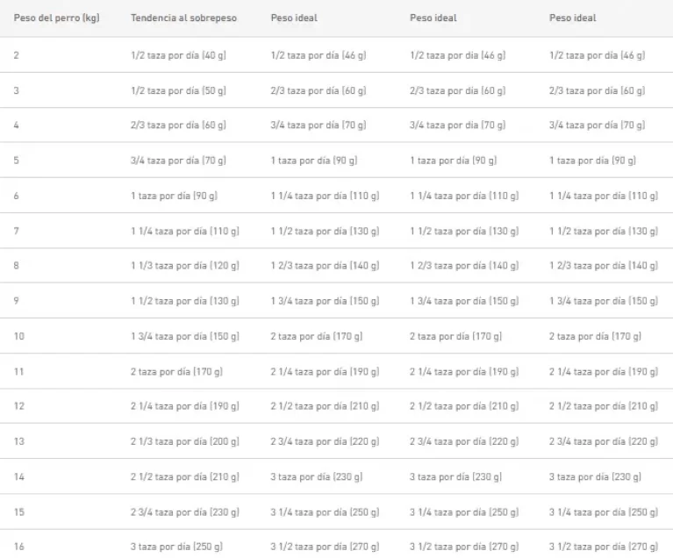Click the '1/2 taza por día (50 g)' cell
Screen dimensions: 673x558
point(178,90)
